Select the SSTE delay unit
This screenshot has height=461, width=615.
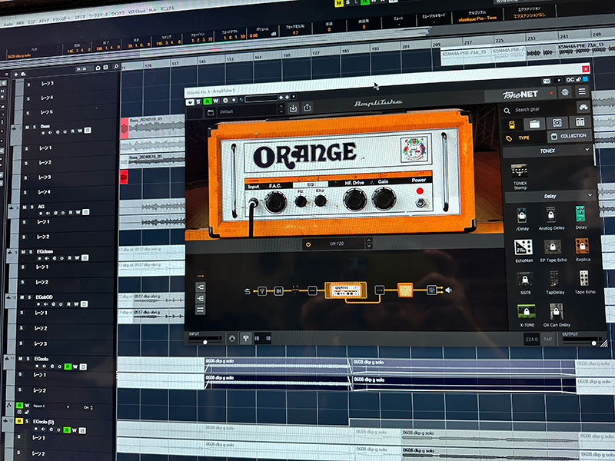tap(525, 284)
